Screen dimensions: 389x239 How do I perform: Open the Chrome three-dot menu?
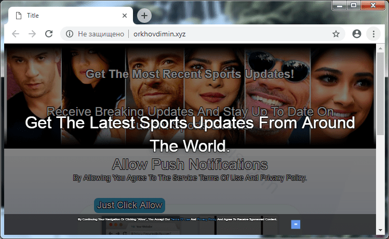click(x=373, y=34)
